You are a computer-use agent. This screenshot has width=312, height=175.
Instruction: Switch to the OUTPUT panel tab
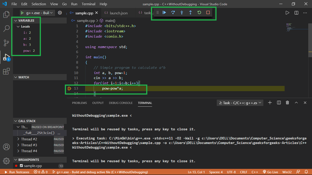[97, 103]
